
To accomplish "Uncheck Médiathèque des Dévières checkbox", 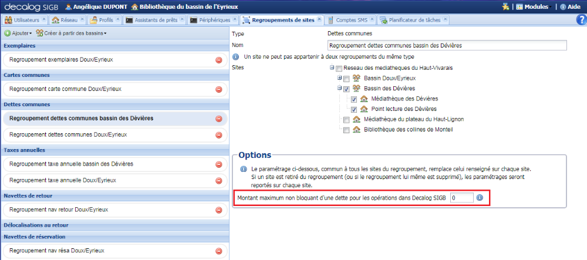I will (355, 99).
